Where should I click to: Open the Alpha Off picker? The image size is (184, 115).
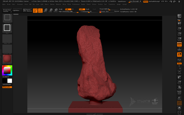click(x=7, y=39)
